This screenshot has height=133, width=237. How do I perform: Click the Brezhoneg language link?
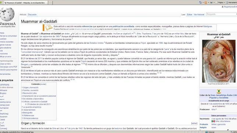(x=4, y=113)
